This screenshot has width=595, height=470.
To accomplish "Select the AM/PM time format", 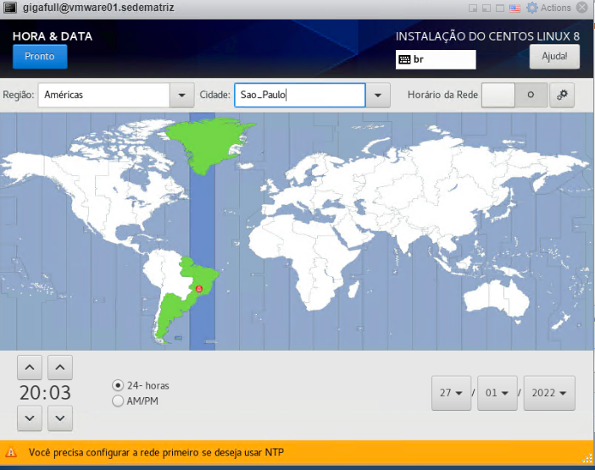I will [136, 401].
